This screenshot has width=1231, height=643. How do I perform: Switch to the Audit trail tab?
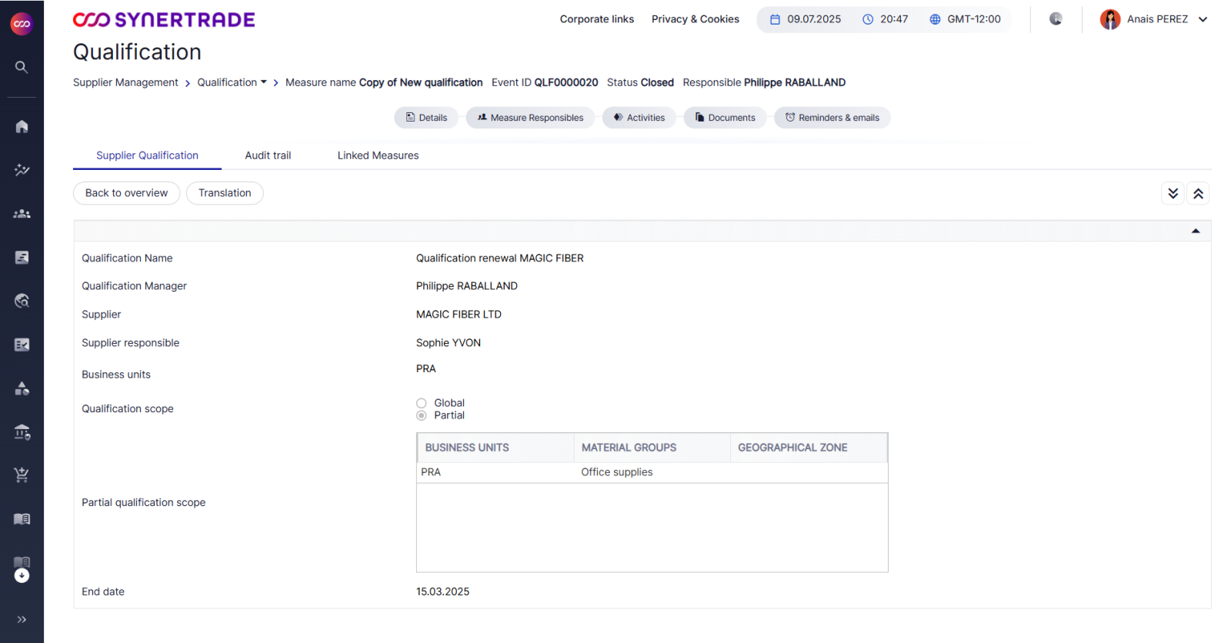[268, 155]
